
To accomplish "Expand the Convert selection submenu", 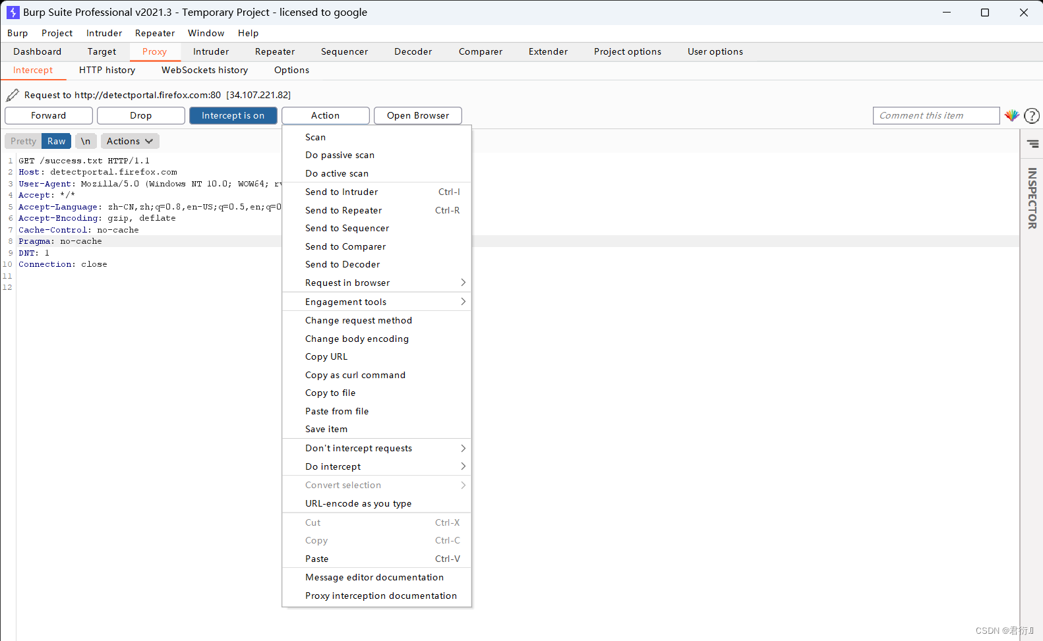I will click(x=376, y=485).
